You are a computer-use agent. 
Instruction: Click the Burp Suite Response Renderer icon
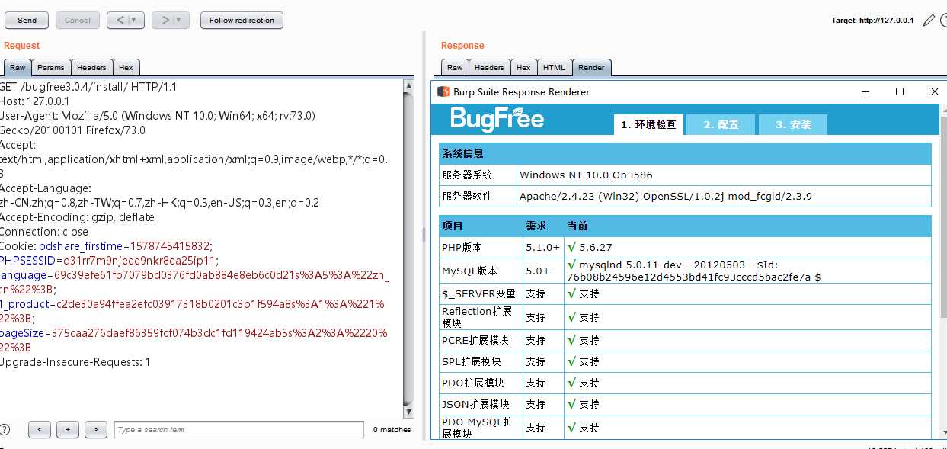point(443,91)
